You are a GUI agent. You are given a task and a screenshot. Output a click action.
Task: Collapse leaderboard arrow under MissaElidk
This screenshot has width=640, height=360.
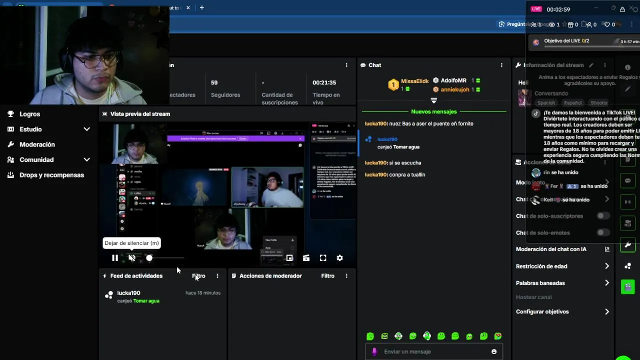pyautogui.click(x=434, y=101)
